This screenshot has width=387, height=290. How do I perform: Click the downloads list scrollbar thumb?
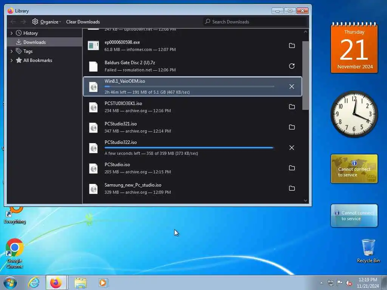[305, 75]
